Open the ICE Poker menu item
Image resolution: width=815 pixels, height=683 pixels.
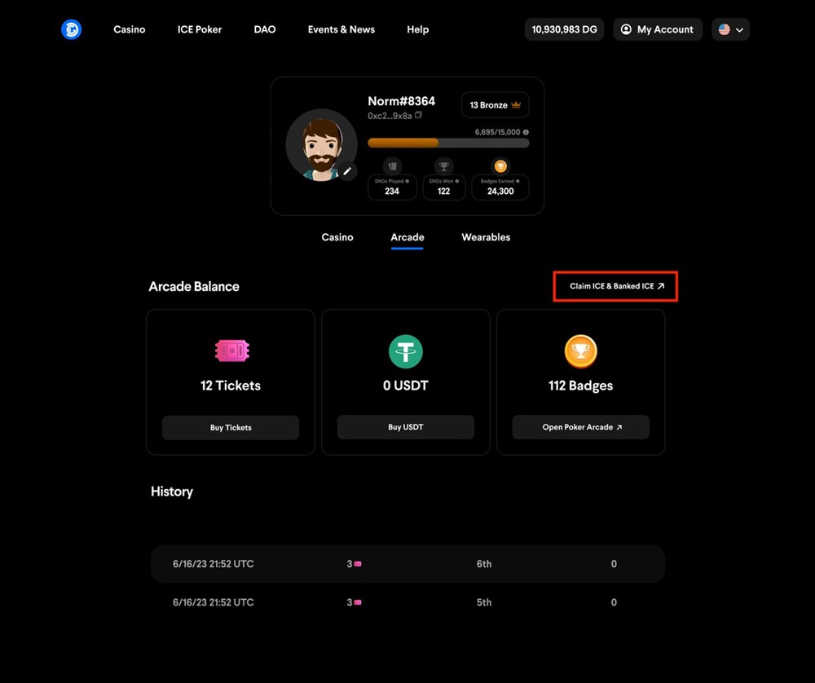coord(200,29)
